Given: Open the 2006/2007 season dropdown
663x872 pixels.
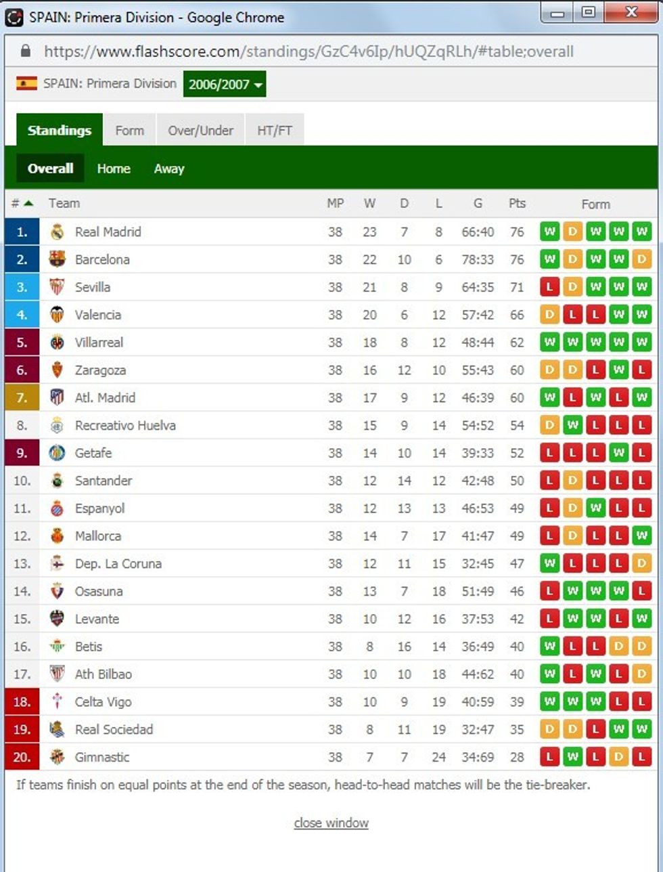Looking at the screenshot, I should (x=225, y=85).
